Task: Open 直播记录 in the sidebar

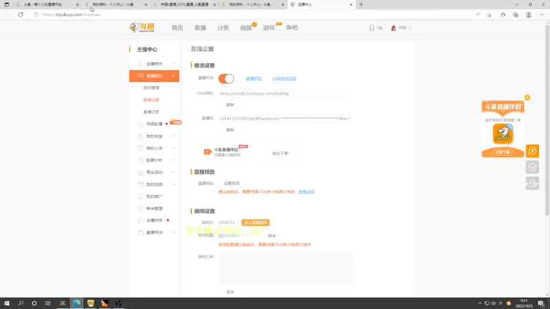Action: (151, 112)
